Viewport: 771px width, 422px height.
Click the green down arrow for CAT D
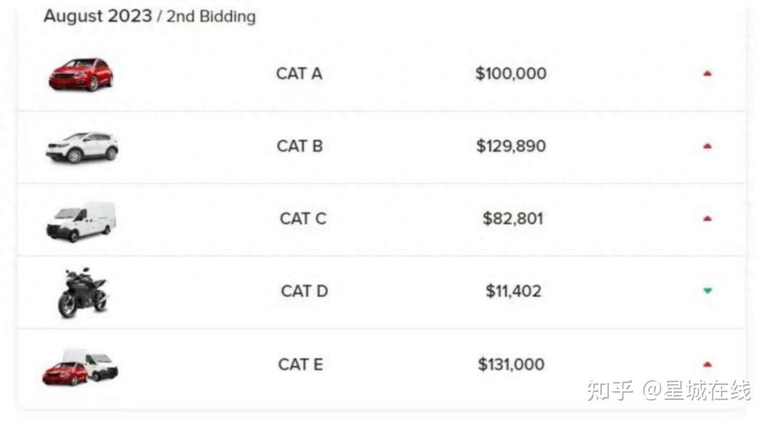pos(707,291)
